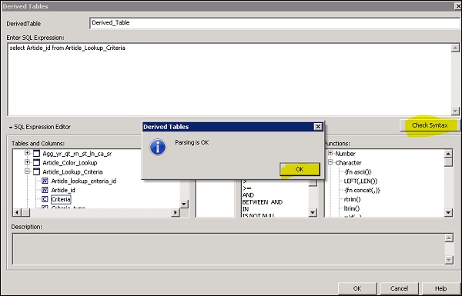Select the Article_id numeric column icon
462x296 pixels.
pos(45,190)
